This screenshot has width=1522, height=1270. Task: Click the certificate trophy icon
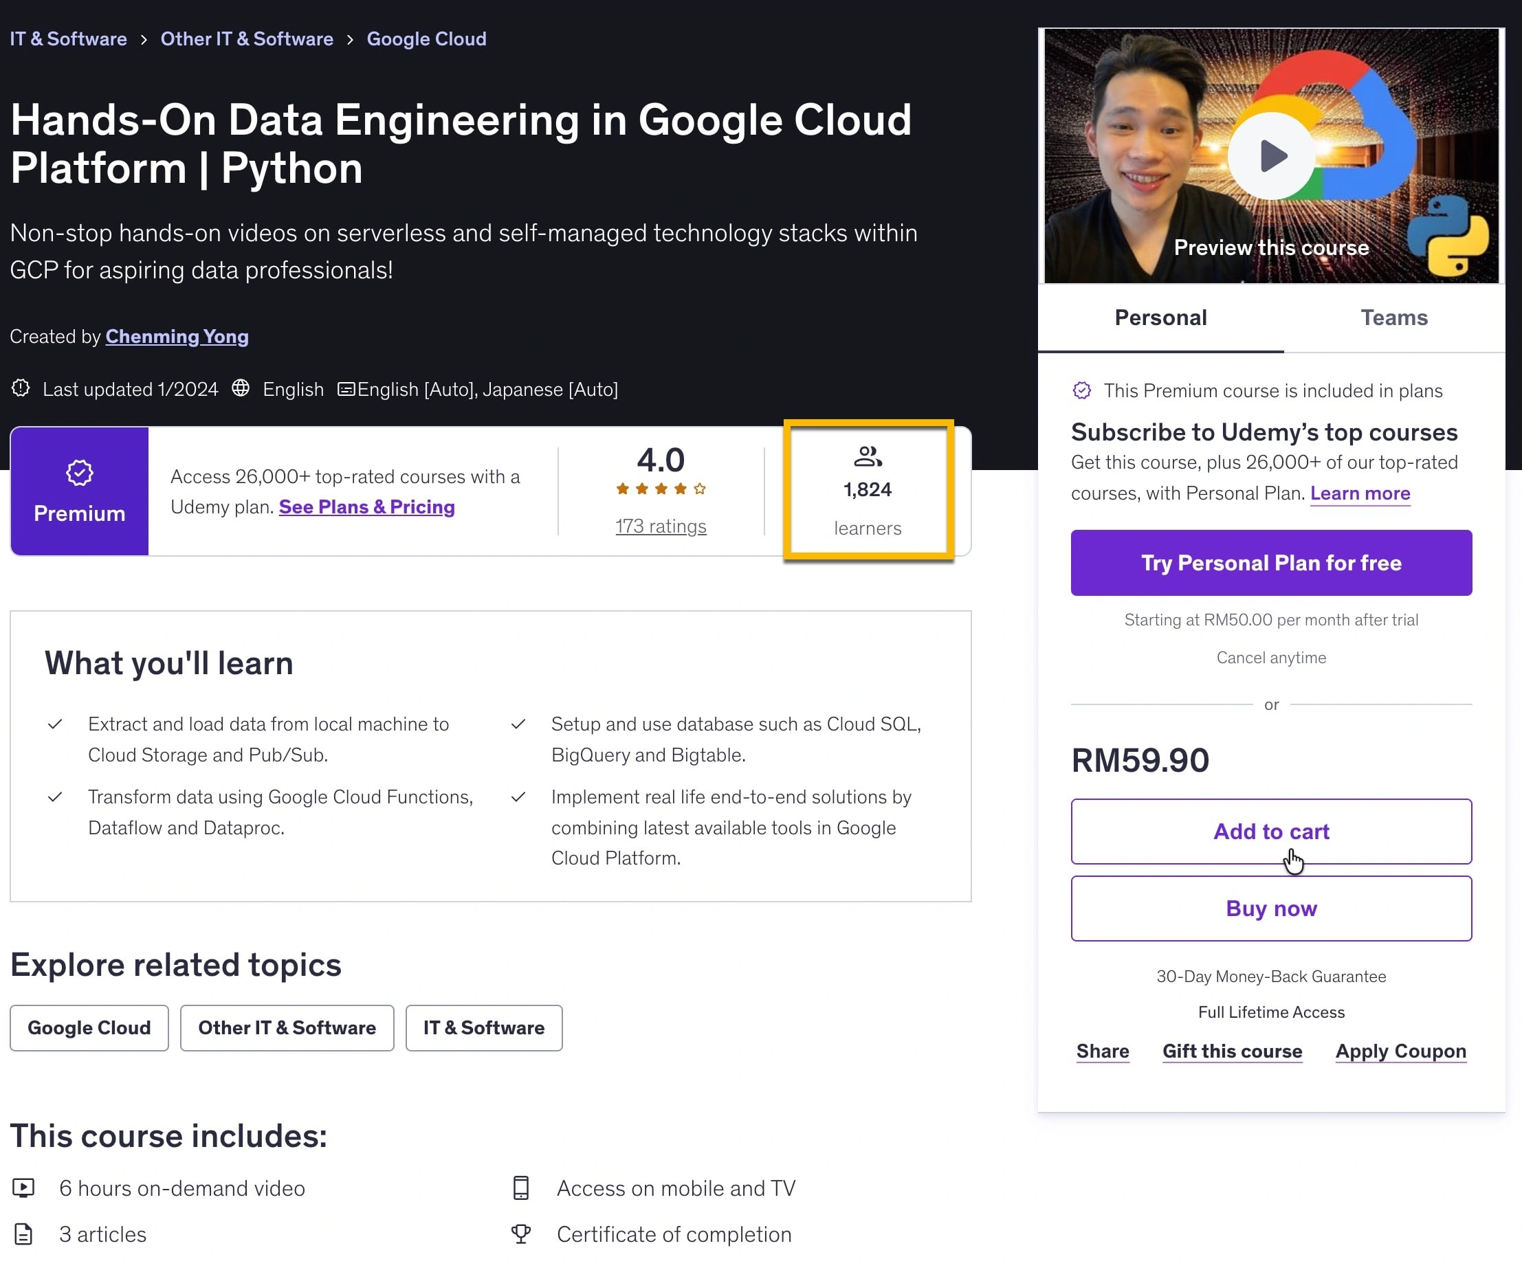click(x=521, y=1234)
